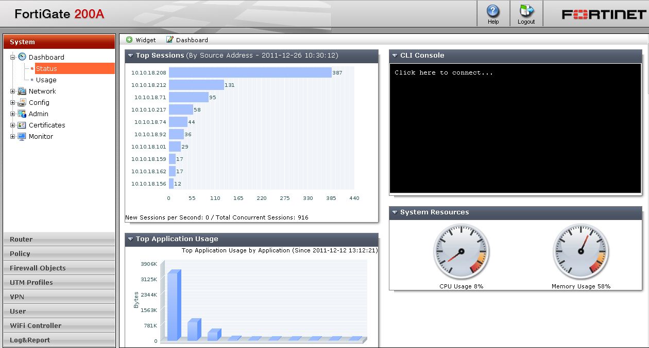Click the Admin tree icon
Screen dimensions: 649x348
click(x=22, y=114)
